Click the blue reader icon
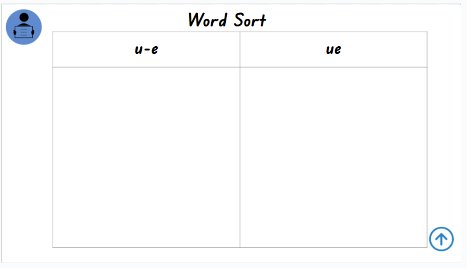Viewport: 467px width, 268px height. (24, 27)
